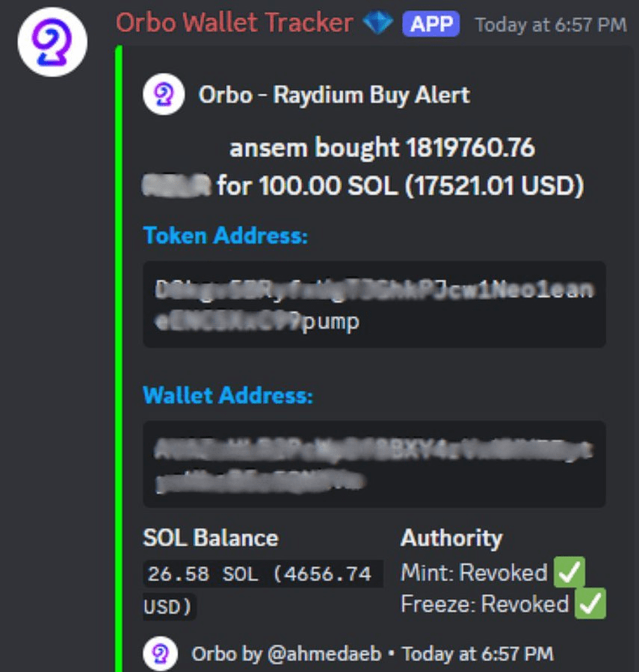
Task: Open the Orbo - Raydium Buy Alert title
Action: (334, 95)
